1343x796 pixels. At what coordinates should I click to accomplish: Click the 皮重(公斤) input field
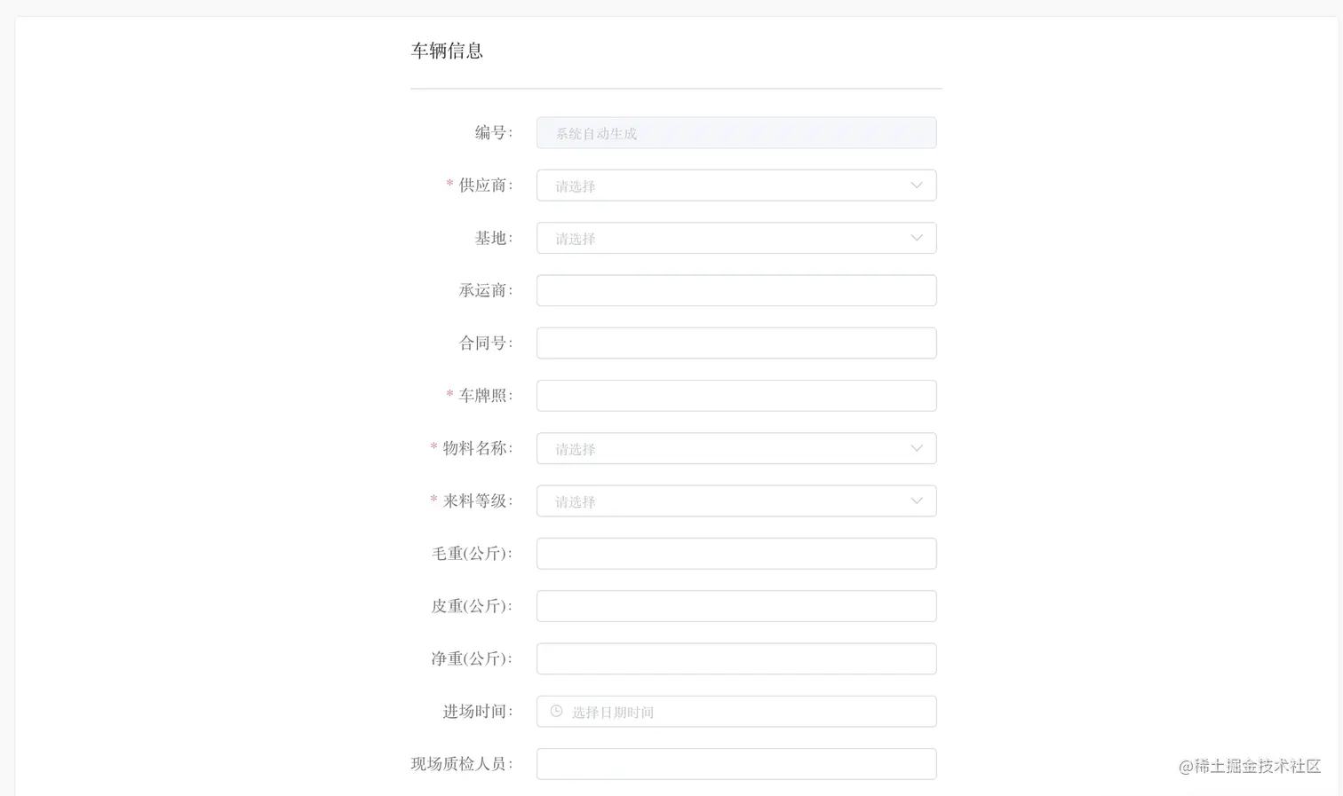click(735, 606)
